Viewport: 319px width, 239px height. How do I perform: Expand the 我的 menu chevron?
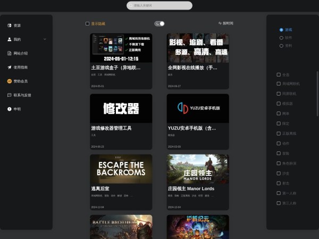click(x=45, y=39)
